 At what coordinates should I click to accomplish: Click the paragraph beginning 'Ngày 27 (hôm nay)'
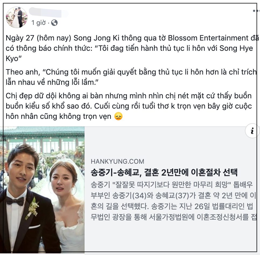pos(132,48)
